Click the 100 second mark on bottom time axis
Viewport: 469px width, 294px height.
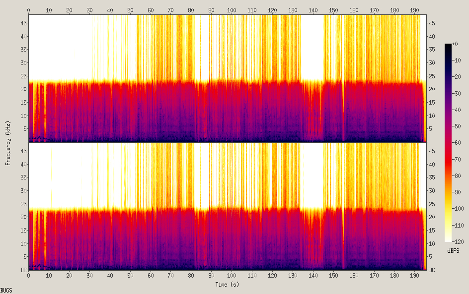coord(232,275)
